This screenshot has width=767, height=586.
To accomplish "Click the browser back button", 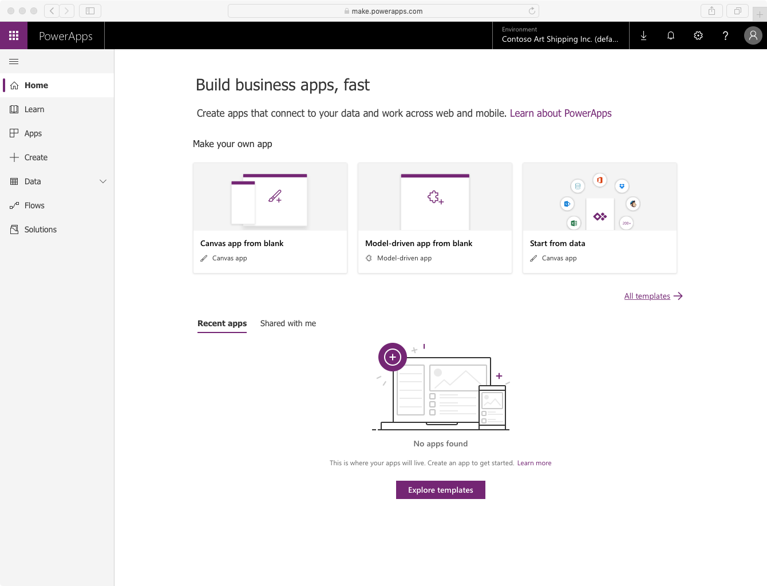I will pos(52,11).
